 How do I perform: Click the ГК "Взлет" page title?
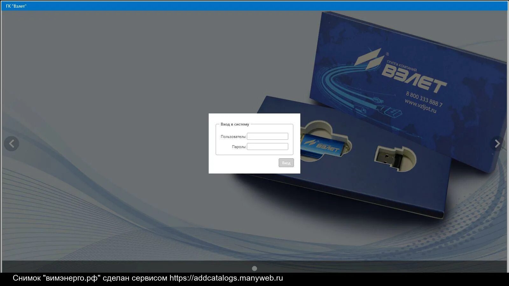16,6
